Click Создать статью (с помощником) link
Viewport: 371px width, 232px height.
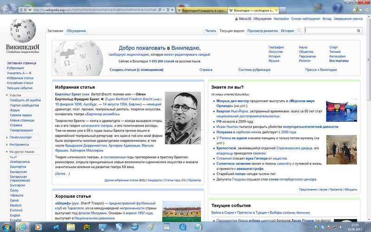pyautogui.click(x=136, y=70)
